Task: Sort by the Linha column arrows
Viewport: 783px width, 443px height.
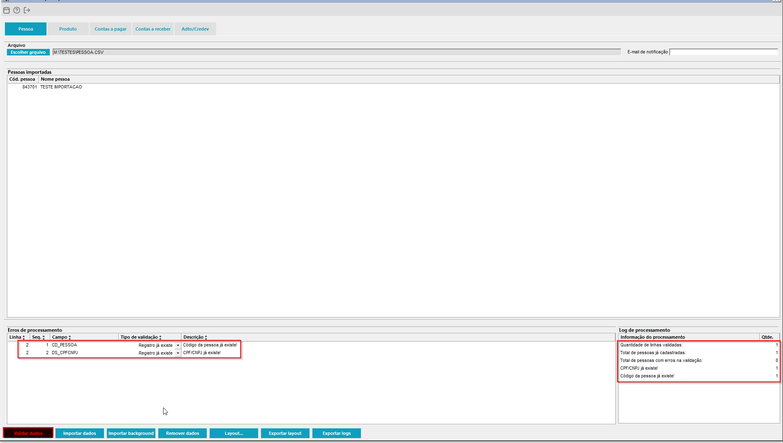Action: pyautogui.click(x=24, y=337)
